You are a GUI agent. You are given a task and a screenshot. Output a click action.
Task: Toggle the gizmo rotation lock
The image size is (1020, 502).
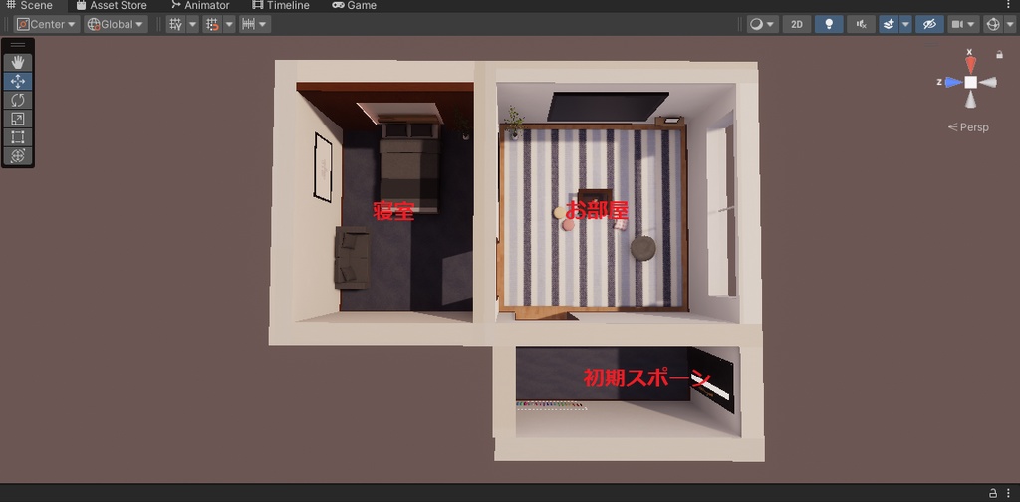999,55
